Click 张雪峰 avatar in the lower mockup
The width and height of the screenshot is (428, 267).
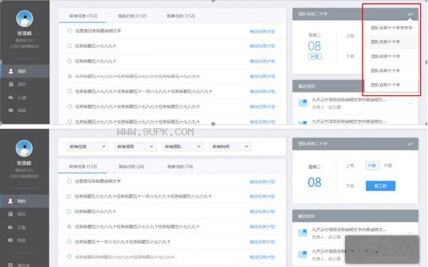(24, 148)
